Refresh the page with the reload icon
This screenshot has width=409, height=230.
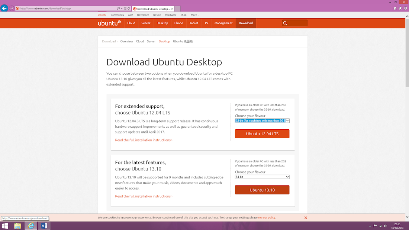(x=129, y=8)
